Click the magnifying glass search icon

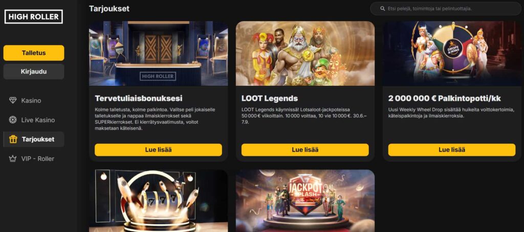tap(383, 9)
